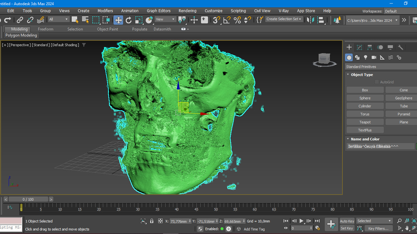This screenshot has width=417, height=234.
Task: Click the Teapot primitive button
Action: (x=365, y=122)
